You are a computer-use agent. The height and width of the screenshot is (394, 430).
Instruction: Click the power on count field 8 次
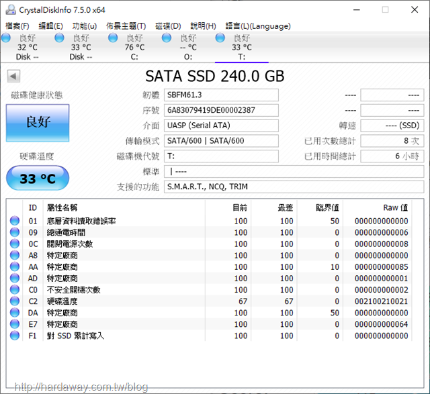point(392,141)
